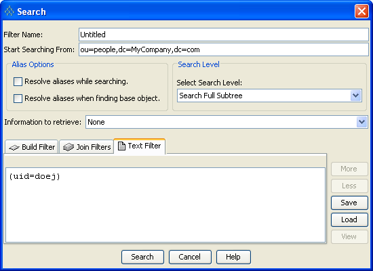Click the More button

pos(349,169)
